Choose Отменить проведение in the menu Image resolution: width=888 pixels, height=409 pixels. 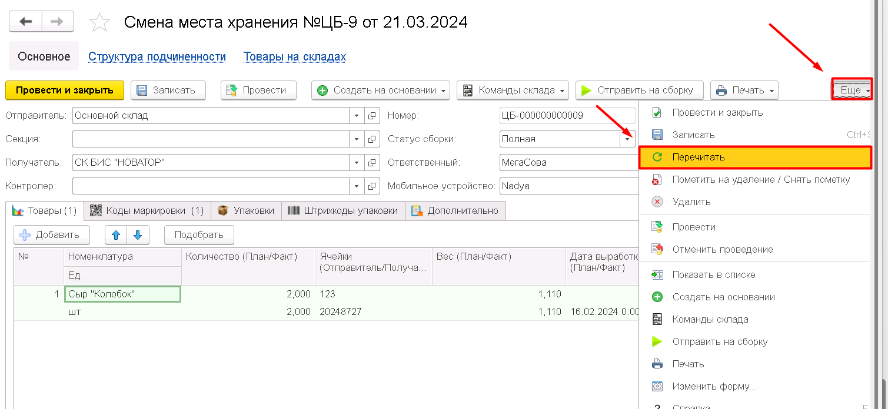tap(755, 249)
